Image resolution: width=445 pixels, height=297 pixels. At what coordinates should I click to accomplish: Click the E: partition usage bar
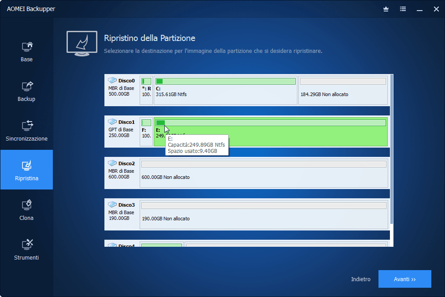pyautogui.click(x=271, y=123)
